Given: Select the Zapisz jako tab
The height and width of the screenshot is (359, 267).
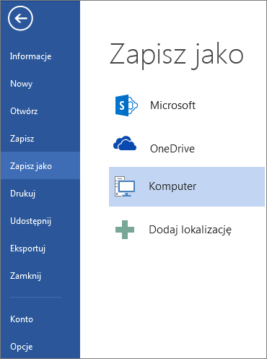Looking at the screenshot, I should pos(40,165).
